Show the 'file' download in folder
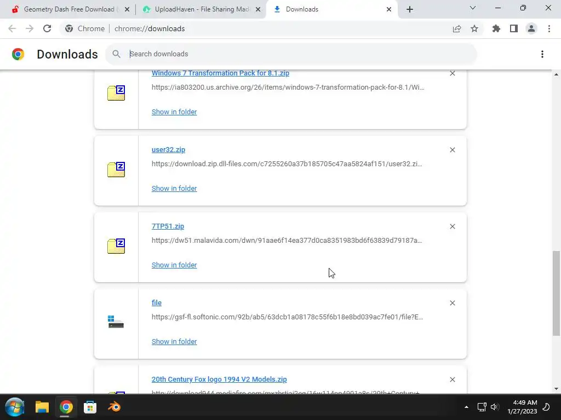The image size is (561, 420). click(x=174, y=341)
